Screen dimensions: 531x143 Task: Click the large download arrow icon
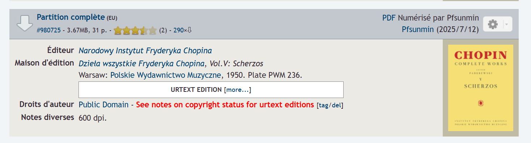25,24
